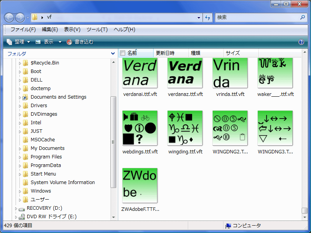Click the file list scroll-up arrow
The image size is (311, 233).
point(304,52)
